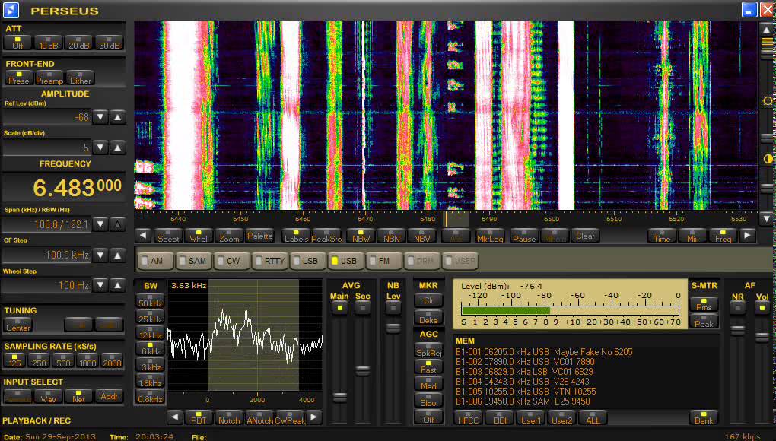776x441 pixels.
Task: Open the memory Bank selector
Action: point(704,417)
